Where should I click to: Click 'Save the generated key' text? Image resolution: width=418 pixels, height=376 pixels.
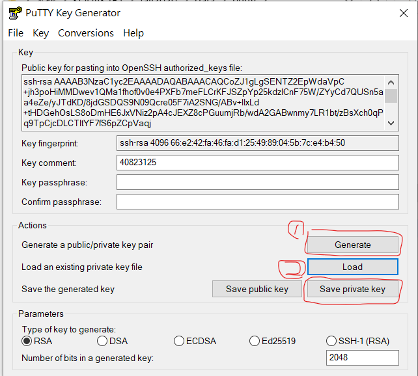click(x=68, y=289)
